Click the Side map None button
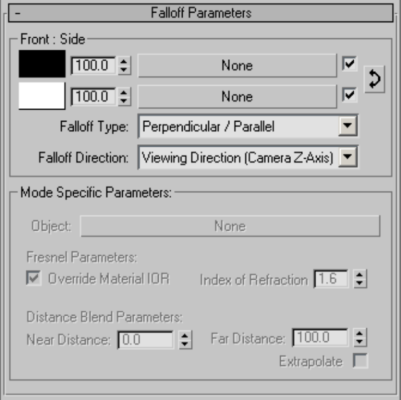The width and height of the screenshot is (401, 400). click(x=237, y=96)
